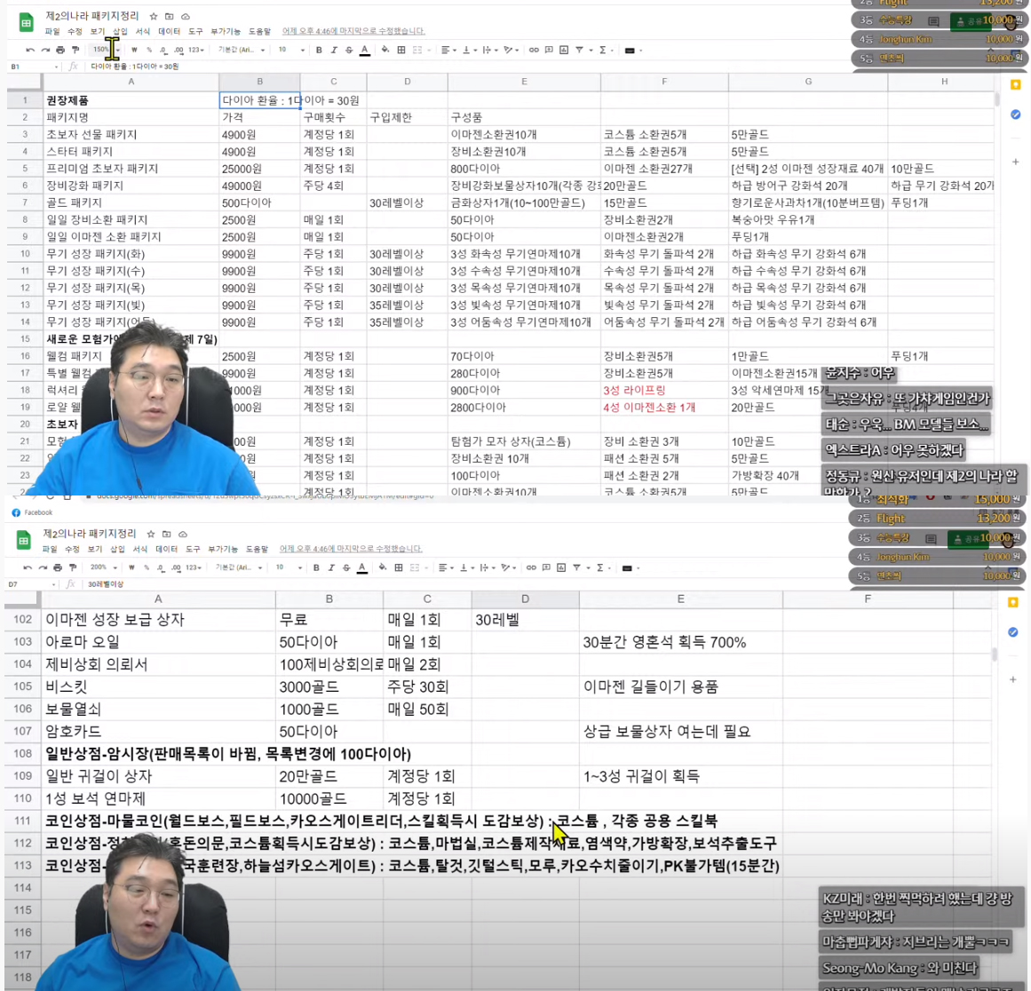Screen dimensions: 1031x991
Task: Star the document in the lower sheet title
Action: pos(151,534)
